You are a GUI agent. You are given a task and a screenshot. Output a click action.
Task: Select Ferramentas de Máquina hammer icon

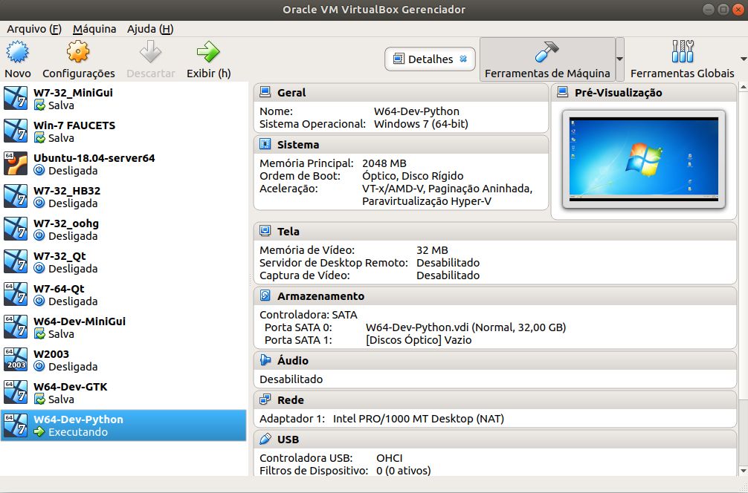click(x=547, y=53)
